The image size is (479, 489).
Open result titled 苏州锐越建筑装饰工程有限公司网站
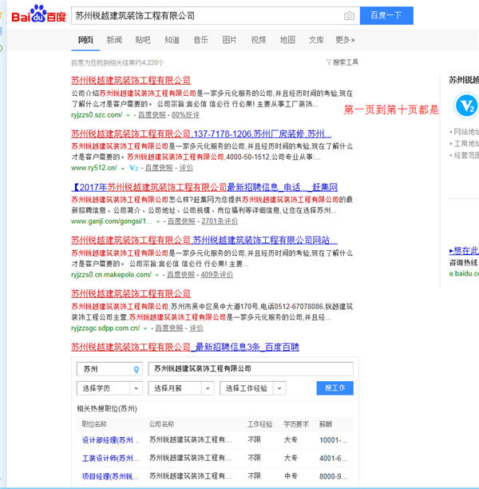[x=204, y=241]
